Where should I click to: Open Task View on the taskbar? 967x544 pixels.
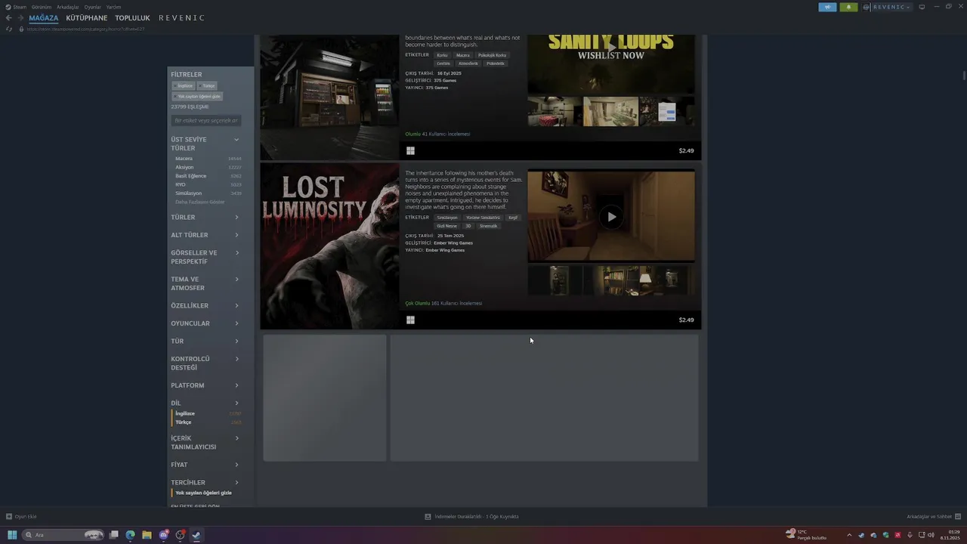click(113, 535)
